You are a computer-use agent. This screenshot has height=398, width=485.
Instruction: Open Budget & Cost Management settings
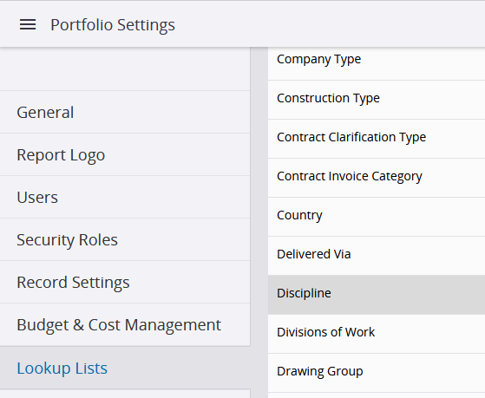tap(125, 324)
